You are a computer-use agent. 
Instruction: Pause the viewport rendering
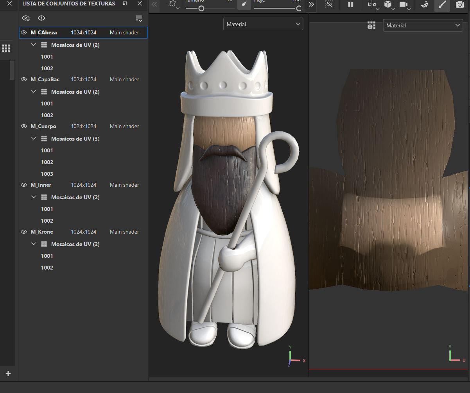point(351,5)
